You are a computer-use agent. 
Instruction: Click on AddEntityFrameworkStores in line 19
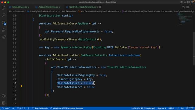point(59,39)
